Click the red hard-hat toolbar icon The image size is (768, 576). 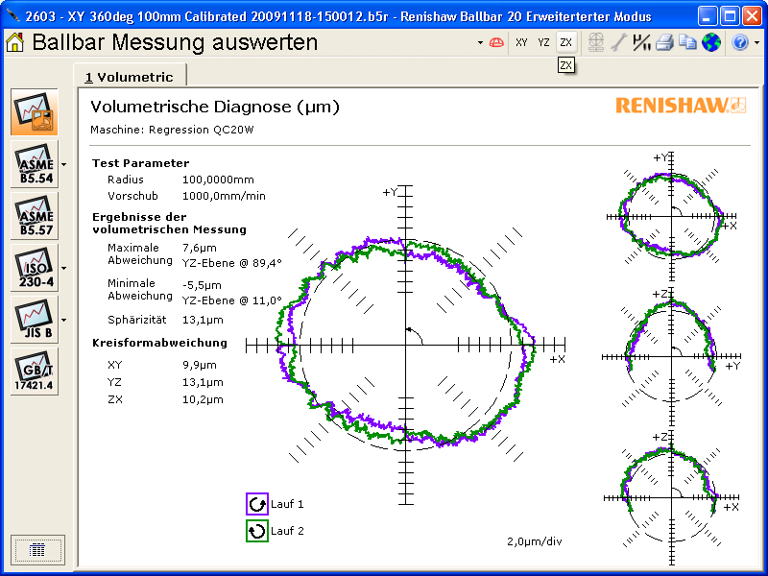tap(496, 42)
